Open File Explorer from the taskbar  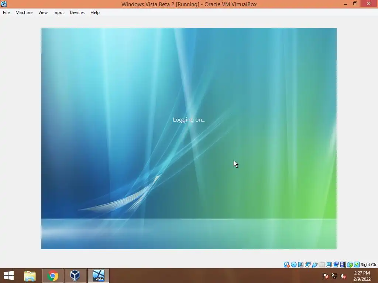(x=30, y=276)
